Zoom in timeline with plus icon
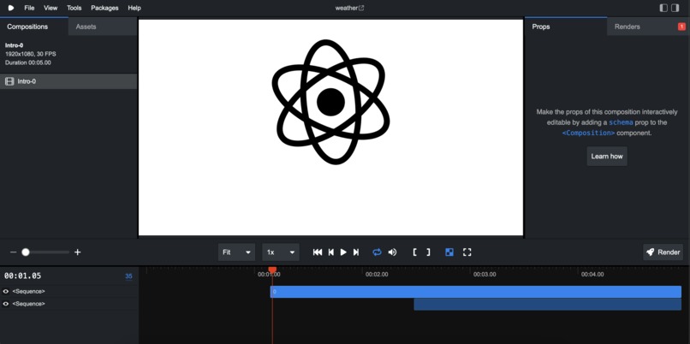690x344 pixels. point(77,252)
